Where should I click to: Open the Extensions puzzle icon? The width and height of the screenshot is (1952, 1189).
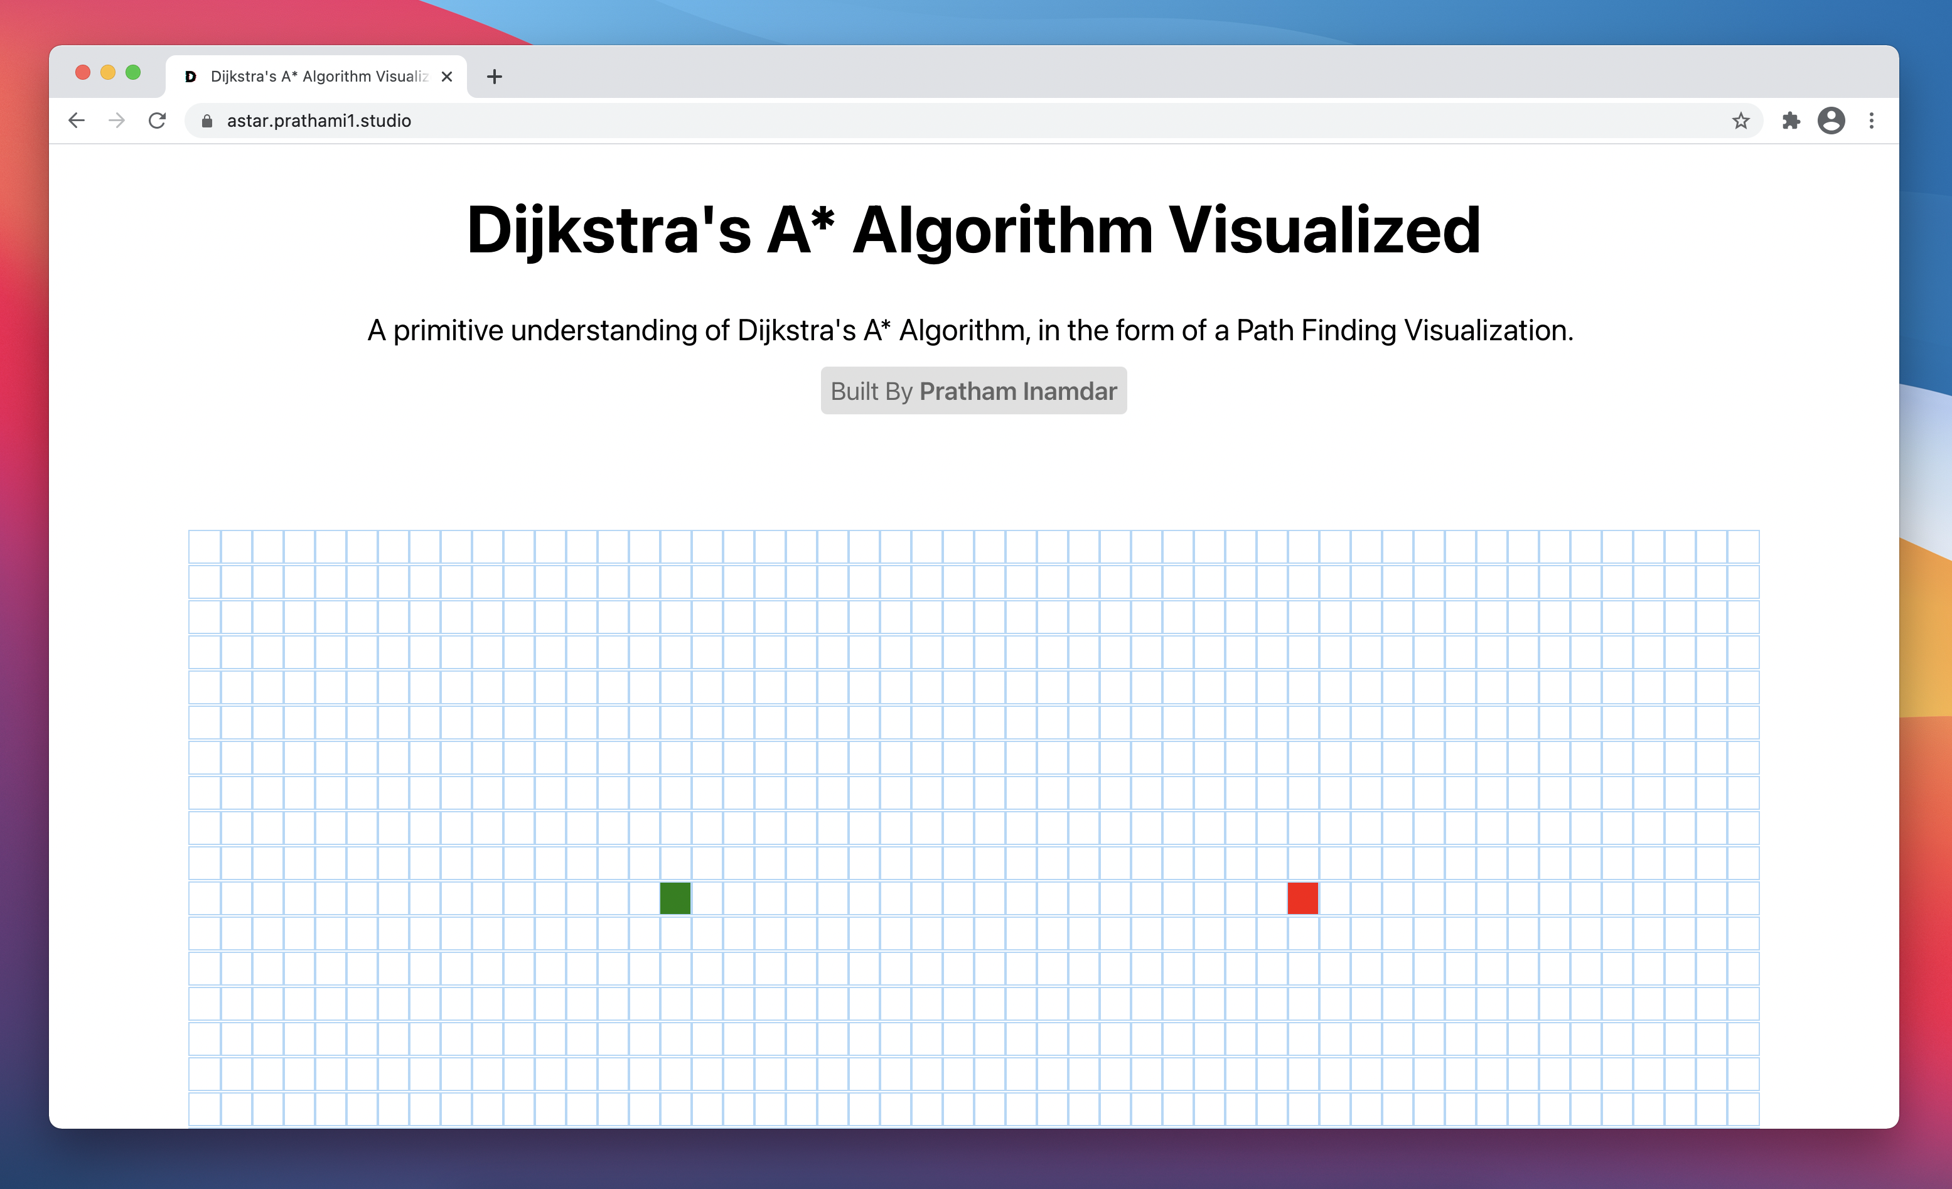pos(1791,121)
